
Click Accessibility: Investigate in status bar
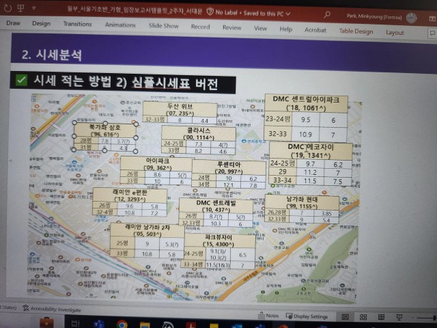click(52, 309)
